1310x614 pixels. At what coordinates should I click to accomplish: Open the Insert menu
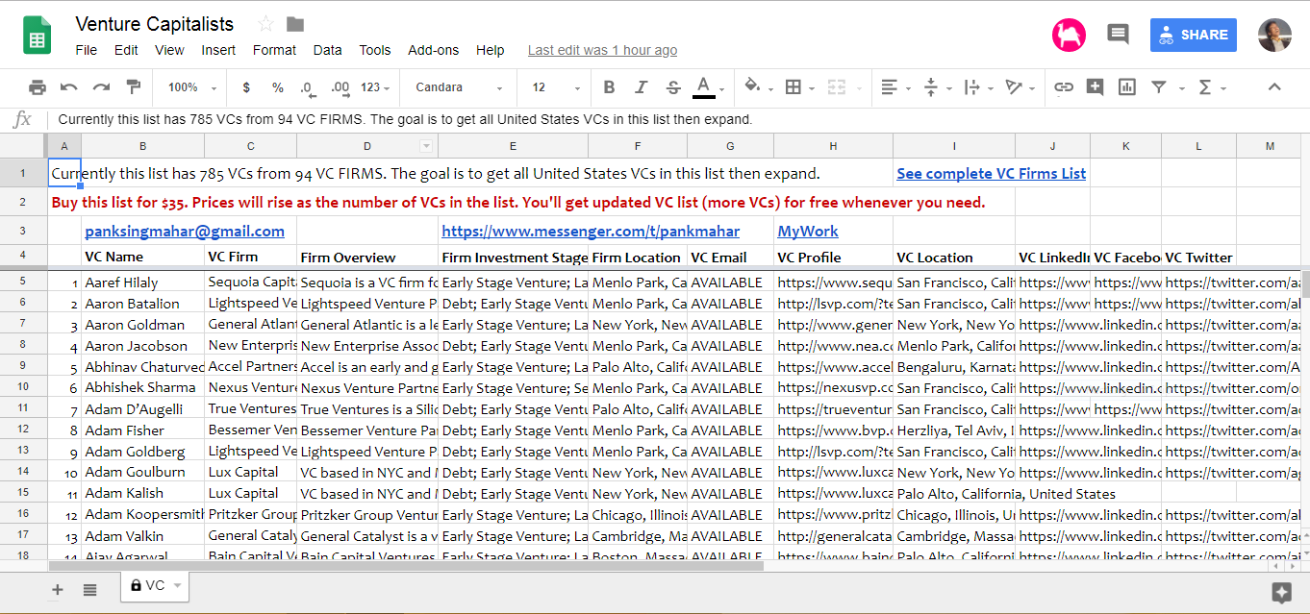point(218,50)
